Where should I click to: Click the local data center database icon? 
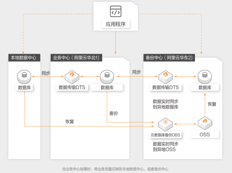[24, 77]
